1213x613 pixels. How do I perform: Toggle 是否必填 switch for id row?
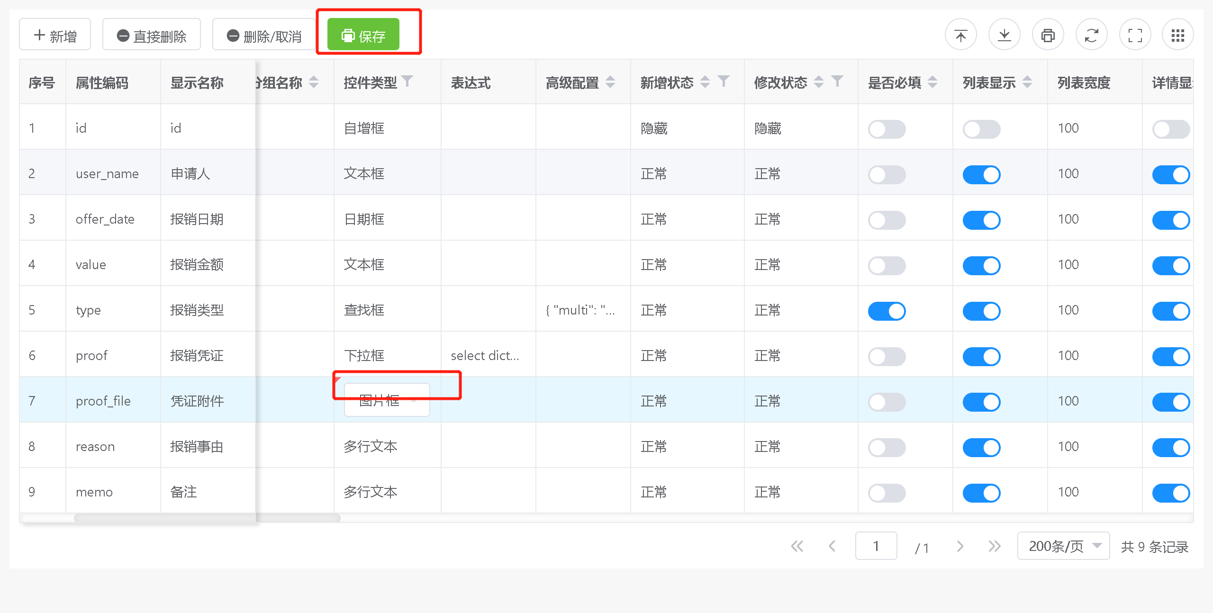point(887,129)
